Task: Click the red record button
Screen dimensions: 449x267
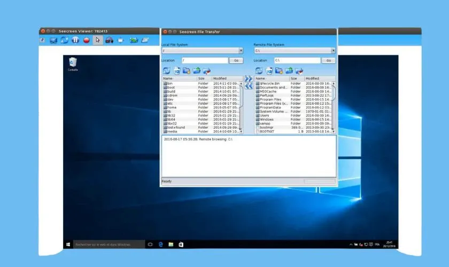Action: (x=86, y=40)
